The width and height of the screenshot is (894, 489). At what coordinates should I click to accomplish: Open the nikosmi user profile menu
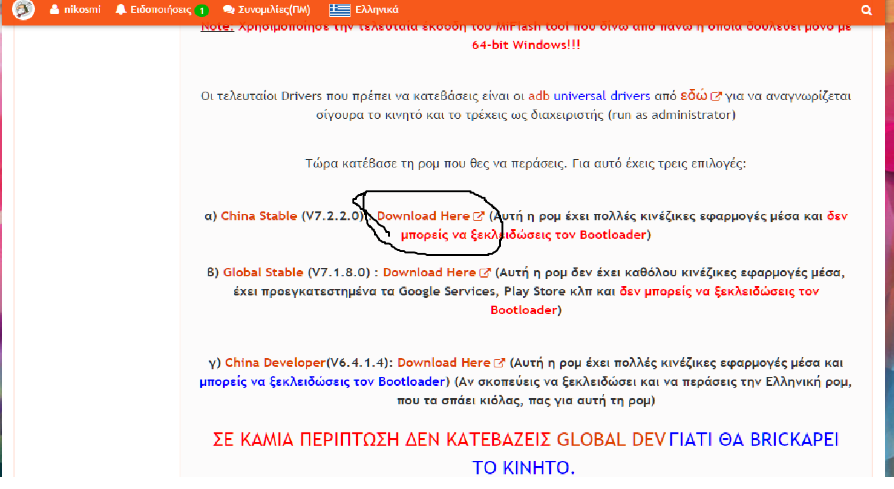[x=75, y=10]
